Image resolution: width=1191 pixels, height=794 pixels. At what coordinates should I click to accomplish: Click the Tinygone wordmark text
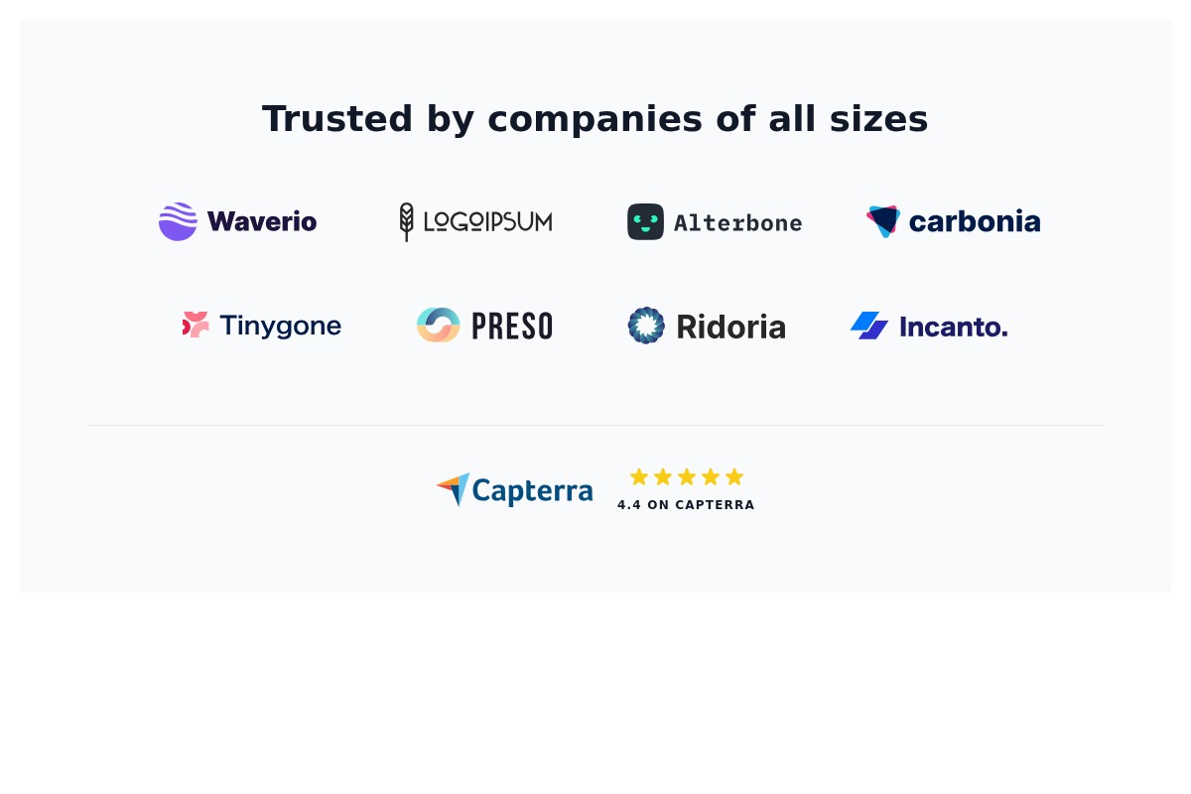coord(280,326)
